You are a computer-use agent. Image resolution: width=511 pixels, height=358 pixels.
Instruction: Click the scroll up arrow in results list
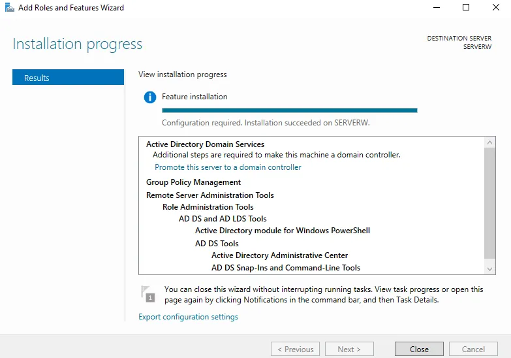489,142
